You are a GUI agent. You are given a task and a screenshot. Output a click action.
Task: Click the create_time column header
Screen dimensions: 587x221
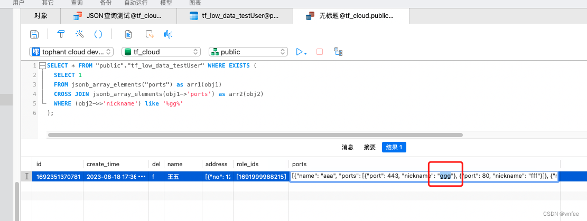click(116, 164)
